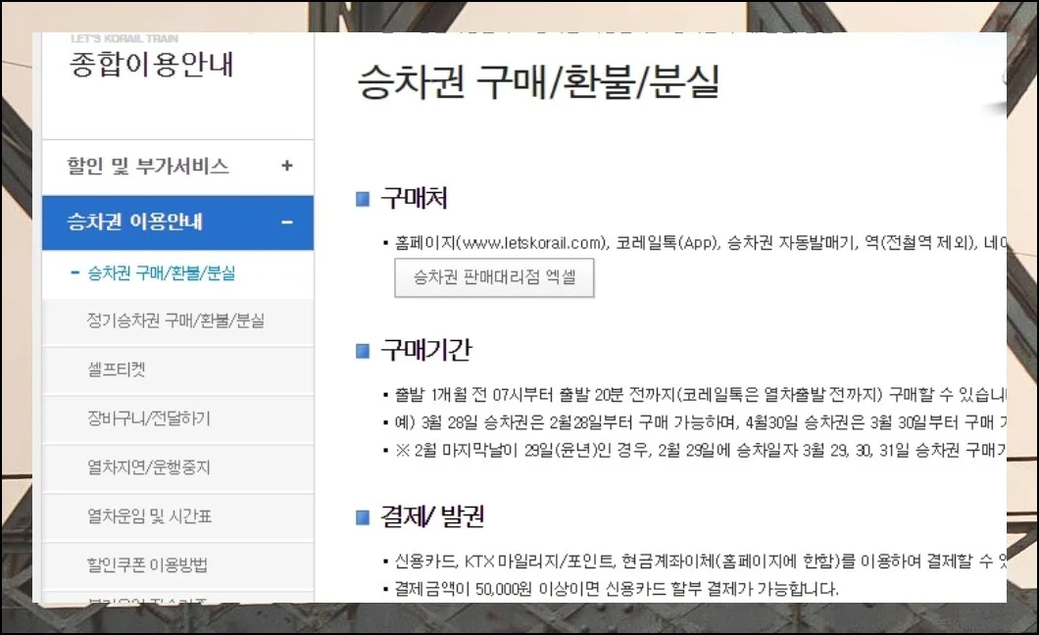Image resolution: width=1039 pixels, height=635 pixels.
Task: Open the 셀프티켓 sidebar page
Action: (117, 369)
